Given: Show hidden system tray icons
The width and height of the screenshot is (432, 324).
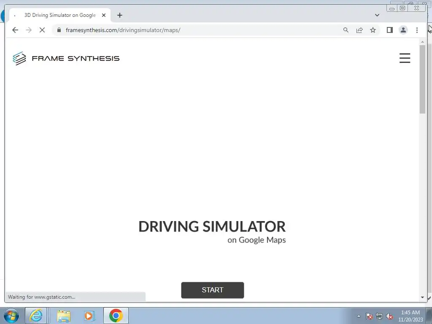Looking at the screenshot, I should [x=359, y=316].
